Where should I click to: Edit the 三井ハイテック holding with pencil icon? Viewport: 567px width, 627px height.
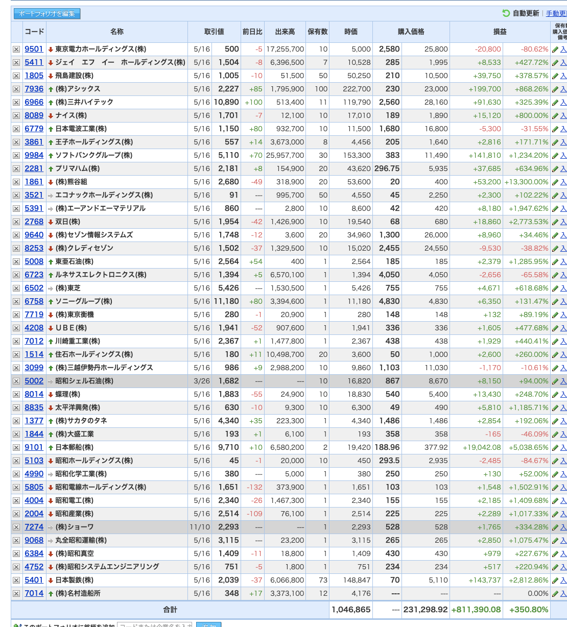(x=555, y=102)
